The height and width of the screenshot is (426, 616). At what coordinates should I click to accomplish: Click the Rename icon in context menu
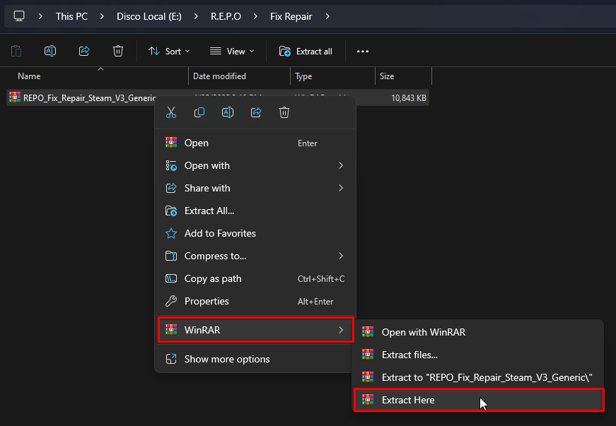(228, 112)
